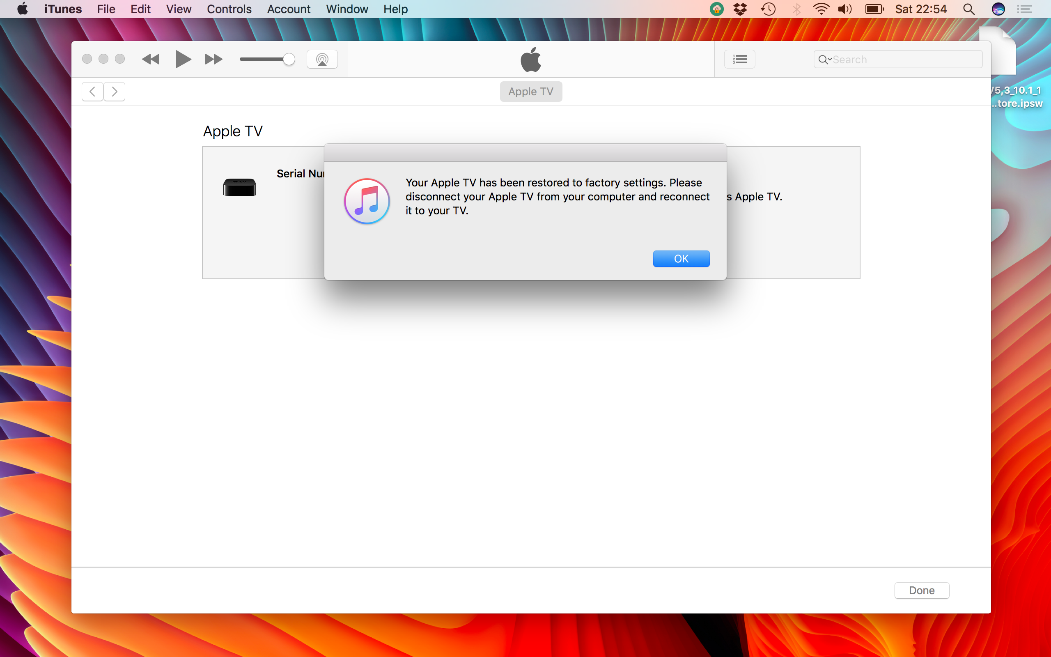Image resolution: width=1051 pixels, height=657 pixels.
Task: Click the volume menu bar icon
Action: 845,9
